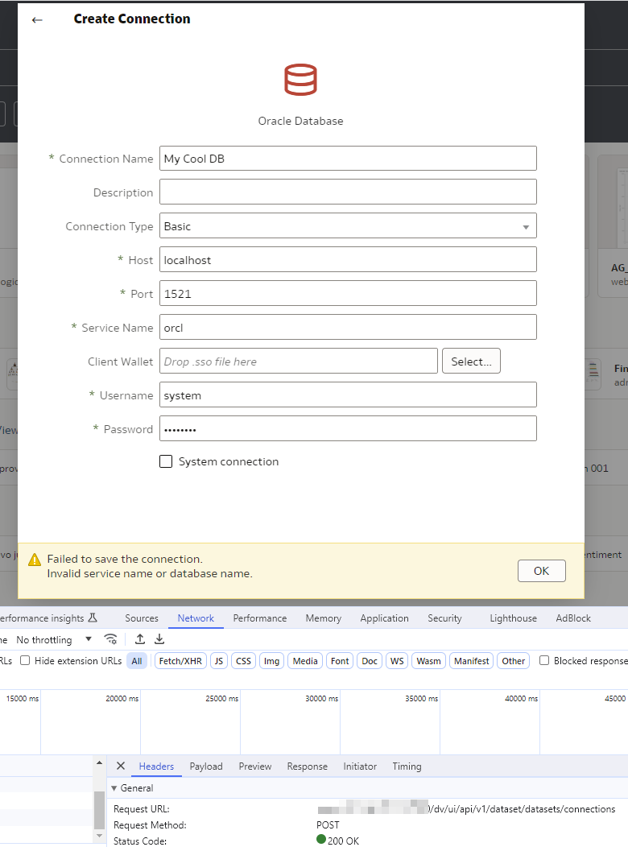628x847 pixels.
Task: Click the export HAR download icon
Action: pyautogui.click(x=159, y=639)
